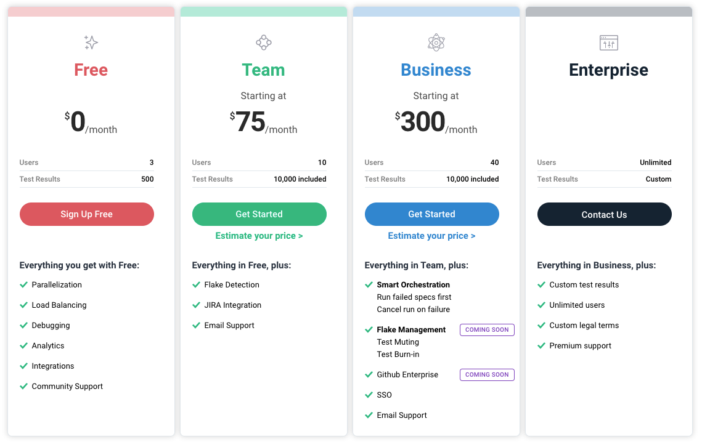Click the settings window icon above Enterprise

[609, 42]
